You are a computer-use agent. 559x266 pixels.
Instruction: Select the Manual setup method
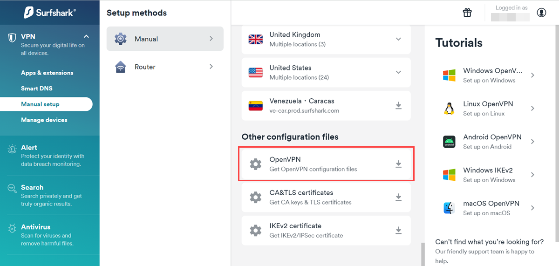[x=165, y=39]
